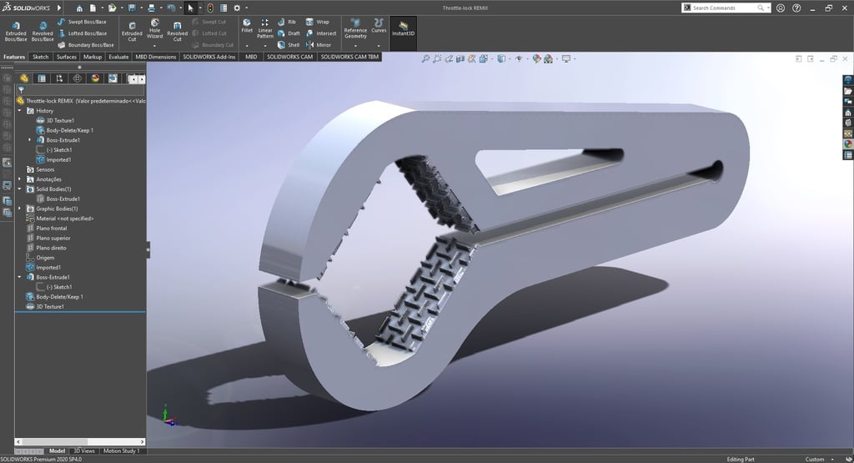The height and width of the screenshot is (463, 854).
Task: Expand the Anotações folder
Action: point(20,179)
